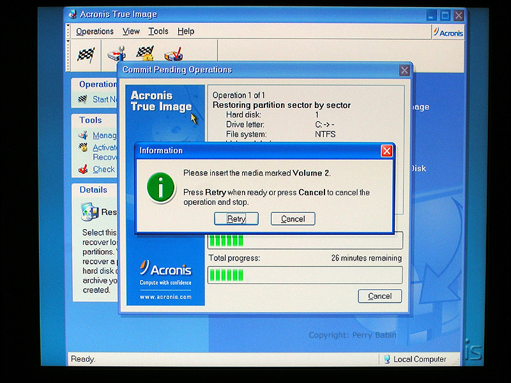
Task: Open the View menu
Action: (x=131, y=31)
